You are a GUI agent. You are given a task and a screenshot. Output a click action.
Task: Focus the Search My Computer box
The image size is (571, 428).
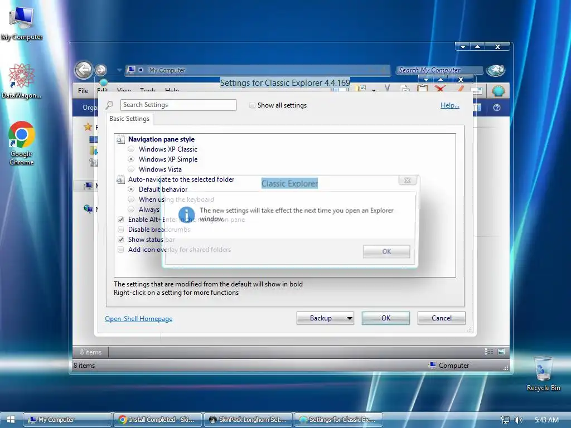tap(439, 70)
